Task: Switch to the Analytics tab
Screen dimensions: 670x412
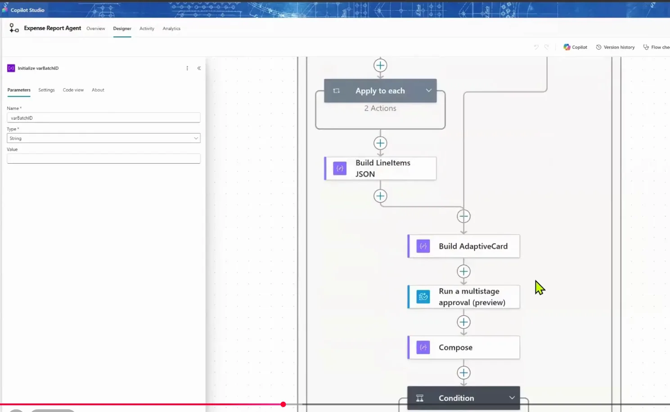Action: pyautogui.click(x=171, y=29)
